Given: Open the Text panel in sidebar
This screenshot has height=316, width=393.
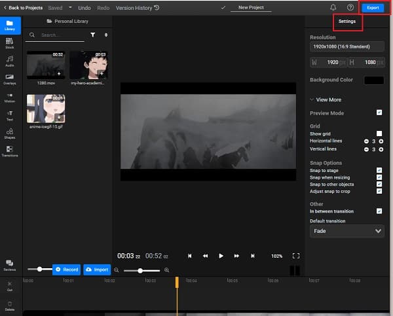Looking at the screenshot, I should coord(10,116).
